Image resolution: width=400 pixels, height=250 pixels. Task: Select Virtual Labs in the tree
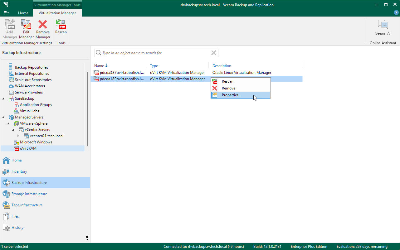click(x=30, y=111)
